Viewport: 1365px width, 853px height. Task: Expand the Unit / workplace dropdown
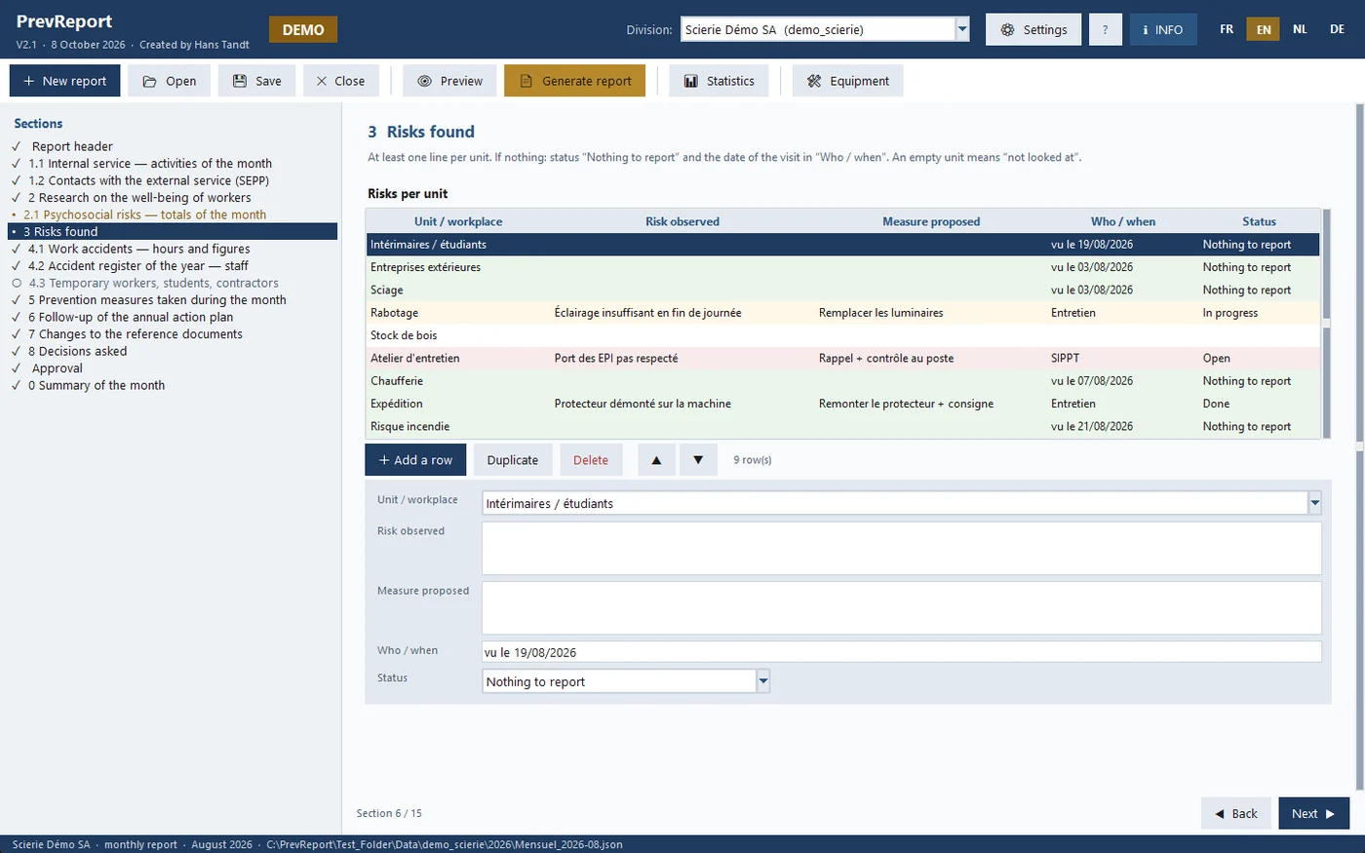[x=1314, y=503]
